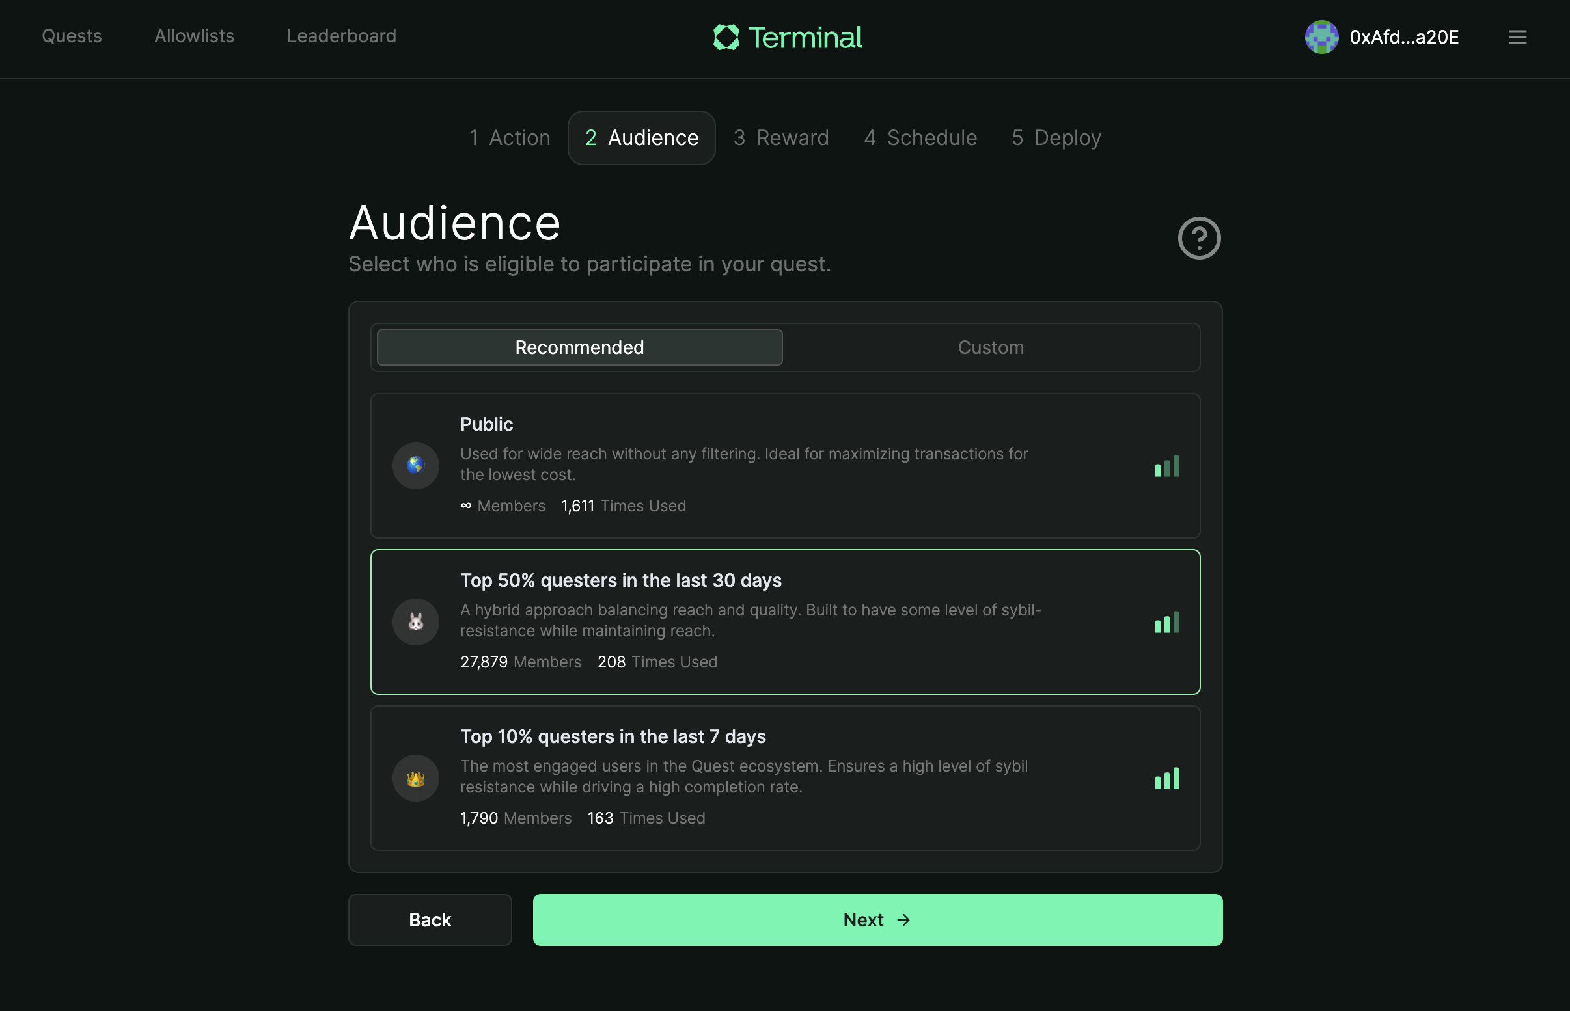Screen dimensions: 1570x1011
Task: Click signal bars icon on Public card
Action: pyautogui.click(x=1166, y=466)
